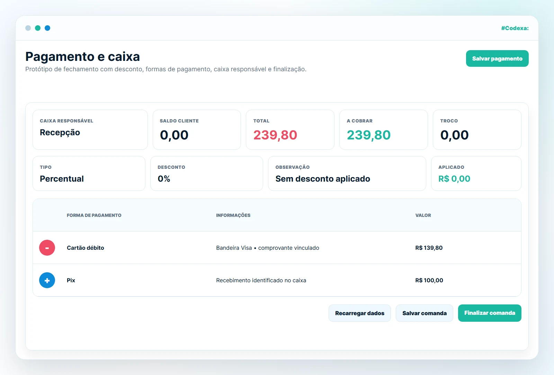
Task: Select the Pix row label
Action: pyautogui.click(x=71, y=280)
